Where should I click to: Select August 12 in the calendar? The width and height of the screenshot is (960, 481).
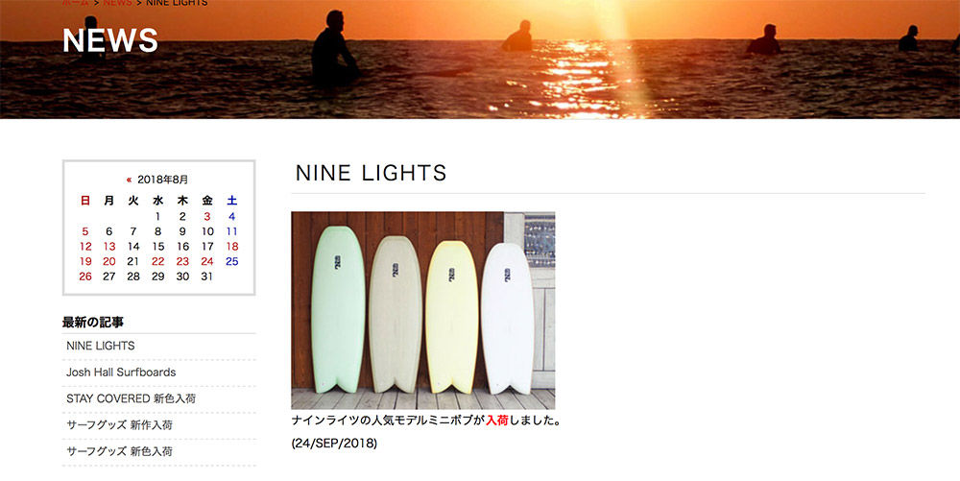85,247
